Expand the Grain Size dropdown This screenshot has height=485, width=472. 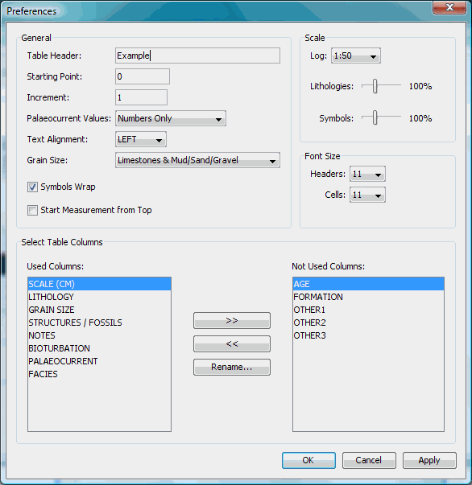197,160
